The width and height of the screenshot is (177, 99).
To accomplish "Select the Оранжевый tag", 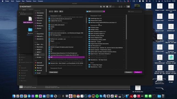I will click(39, 65).
